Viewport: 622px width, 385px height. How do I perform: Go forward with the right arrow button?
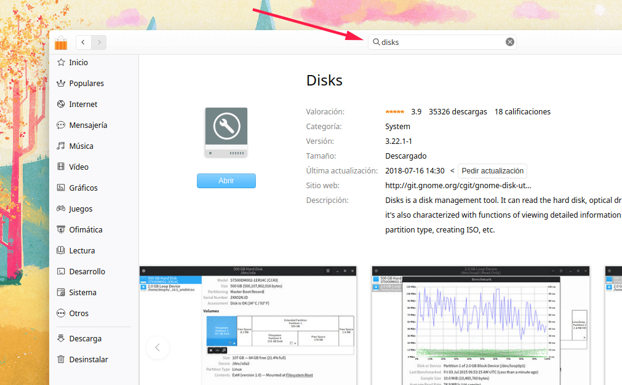99,42
